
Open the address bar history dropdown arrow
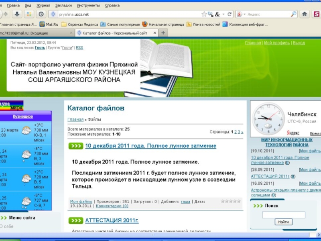pos(223,14)
